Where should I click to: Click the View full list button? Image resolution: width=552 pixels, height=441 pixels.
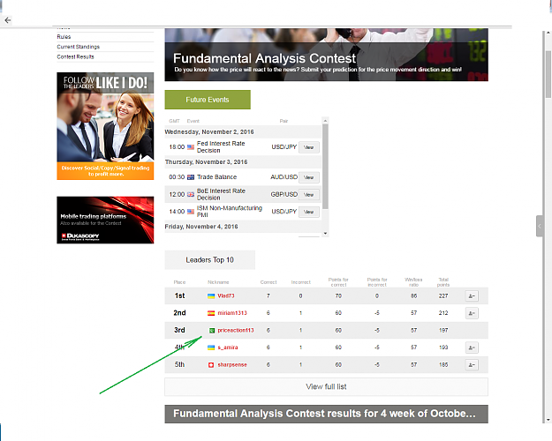[326, 387]
